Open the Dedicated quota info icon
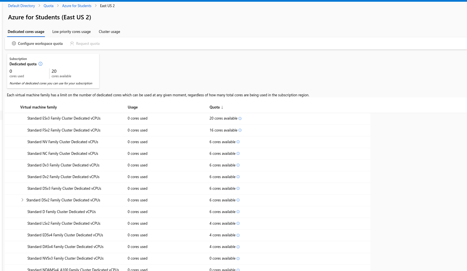This screenshot has height=271, width=467. pos(40,64)
